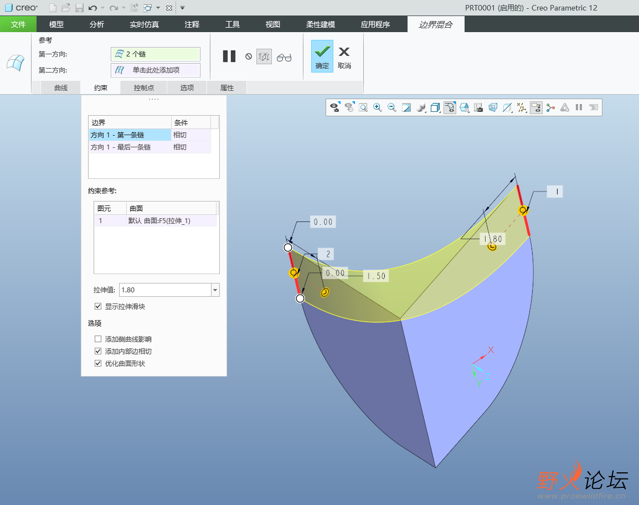Open the 曲线 dashboard tab
The width and height of the screenshot is (639, 505).
61,87
